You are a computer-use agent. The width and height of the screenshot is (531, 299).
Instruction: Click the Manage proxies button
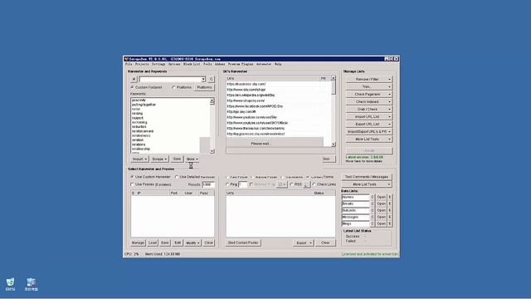pyautogui.click(x=138, y=243)
